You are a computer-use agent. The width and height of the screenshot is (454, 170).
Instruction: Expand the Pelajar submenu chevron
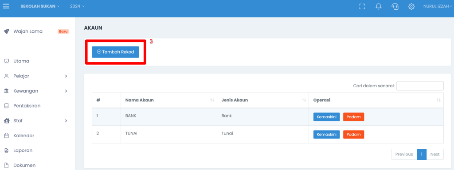point(66,76)
